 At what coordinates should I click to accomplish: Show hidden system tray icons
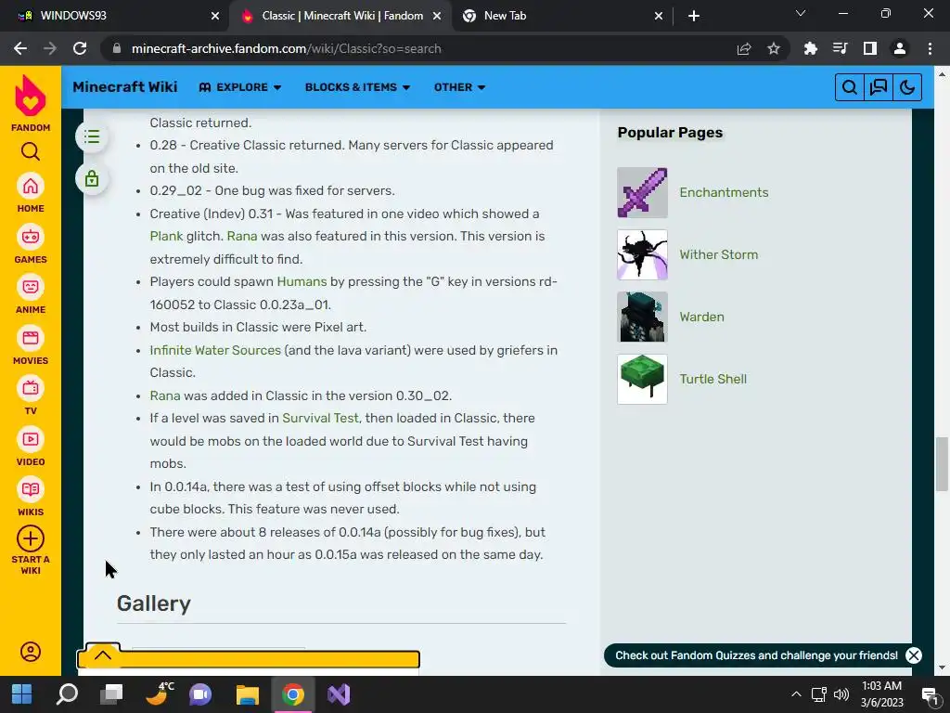pyautogui.click(x=796, y=694)
